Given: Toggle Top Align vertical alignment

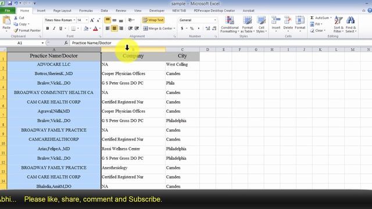Looking at the screenshot, I should [x=108, y=20].
